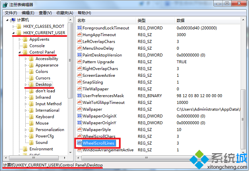Select the Infrared key in the tree
249x171 pixels.
click(x=43, y=97)
